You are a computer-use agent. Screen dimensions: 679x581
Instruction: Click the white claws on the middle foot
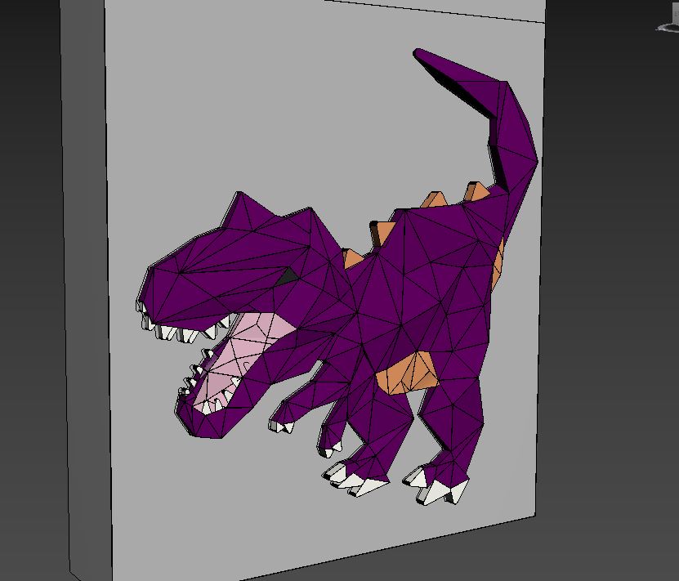click(x=360, y=484)
